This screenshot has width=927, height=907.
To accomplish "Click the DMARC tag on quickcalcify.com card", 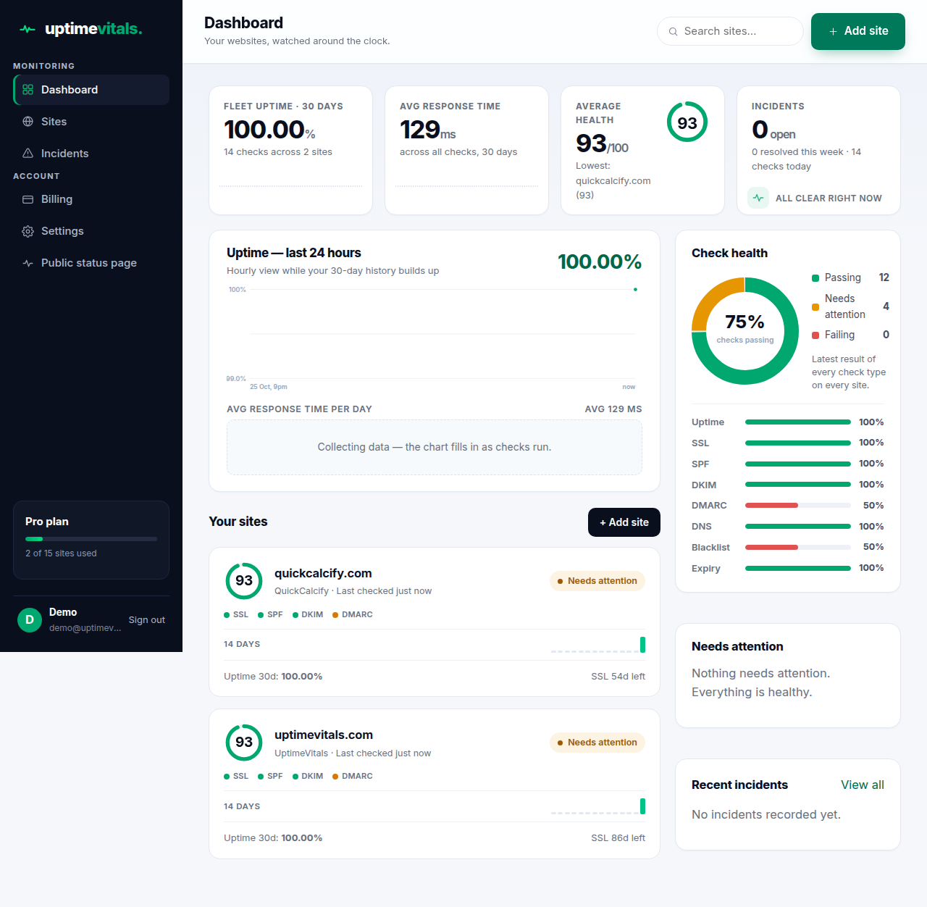I will coord(353,614).
